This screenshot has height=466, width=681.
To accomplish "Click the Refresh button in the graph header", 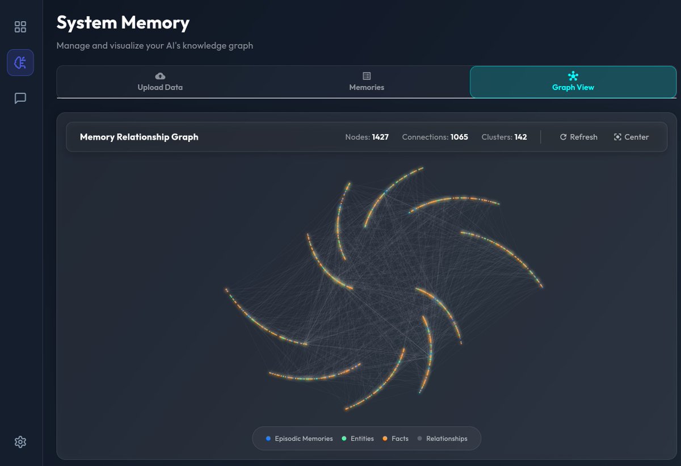I will tap(578, 137).
